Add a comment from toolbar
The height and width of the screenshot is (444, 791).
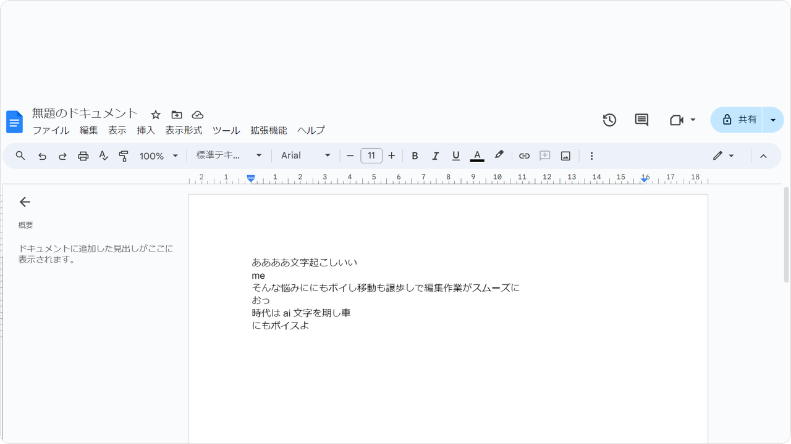pos(545,156)
